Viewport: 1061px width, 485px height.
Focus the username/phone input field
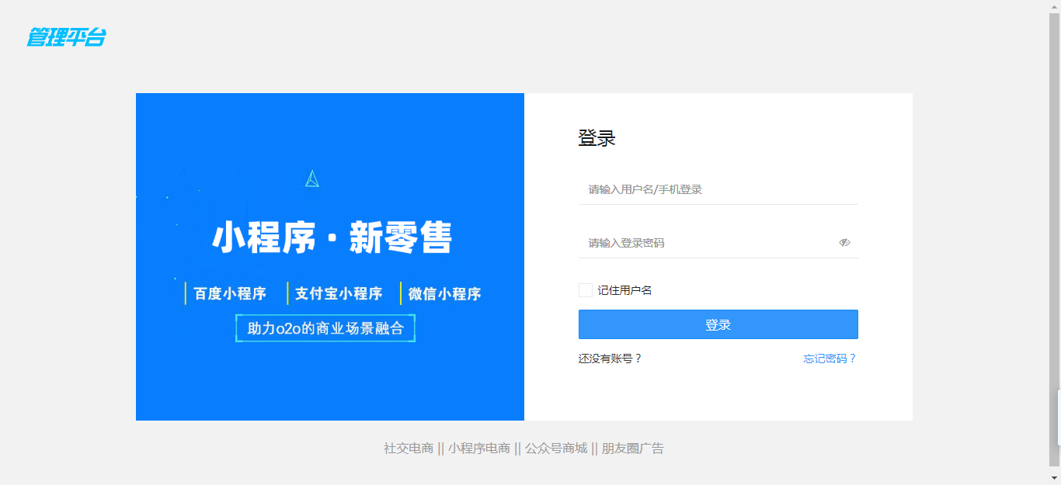click(x=718, y=189)
